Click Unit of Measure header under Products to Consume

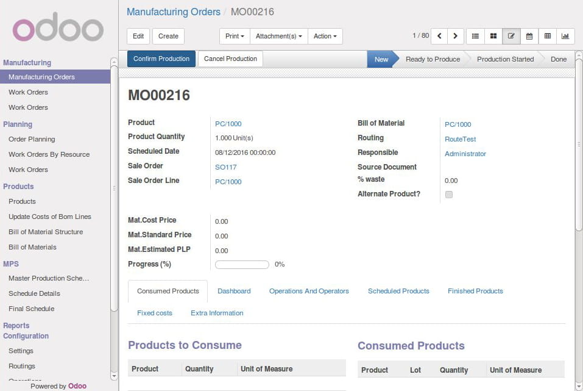267,369
